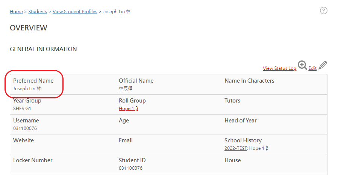Click the Student ID value 031100076

[130, 168]
